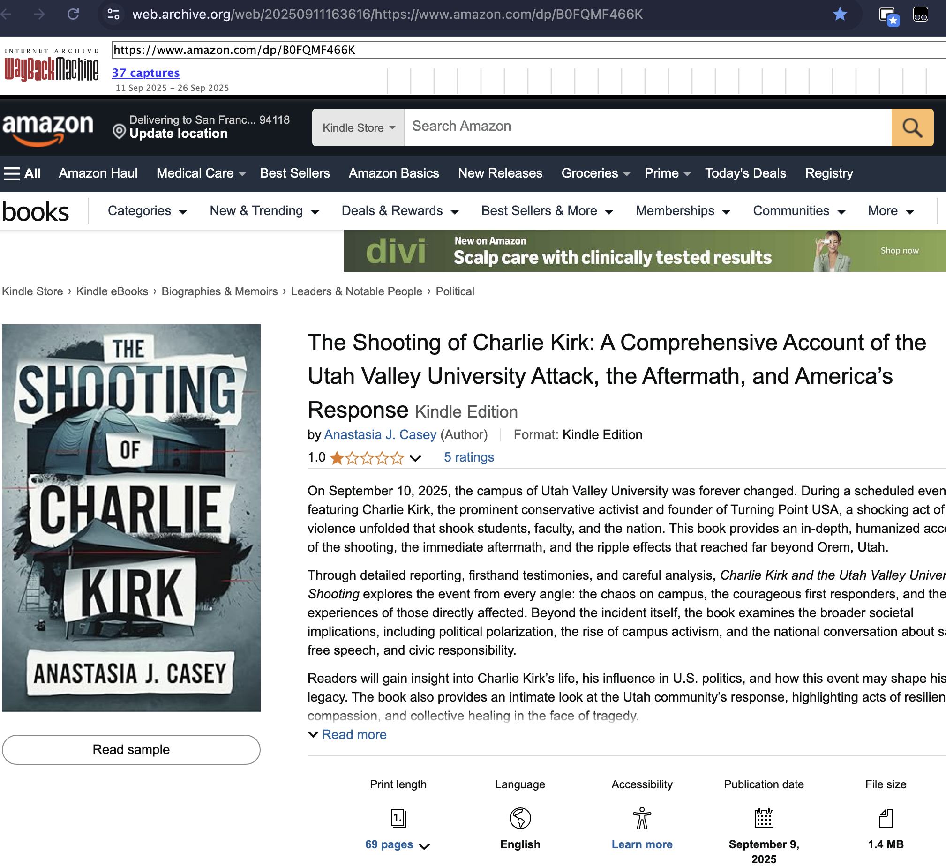Click the orange search magnifier button

tap(912, 127)
